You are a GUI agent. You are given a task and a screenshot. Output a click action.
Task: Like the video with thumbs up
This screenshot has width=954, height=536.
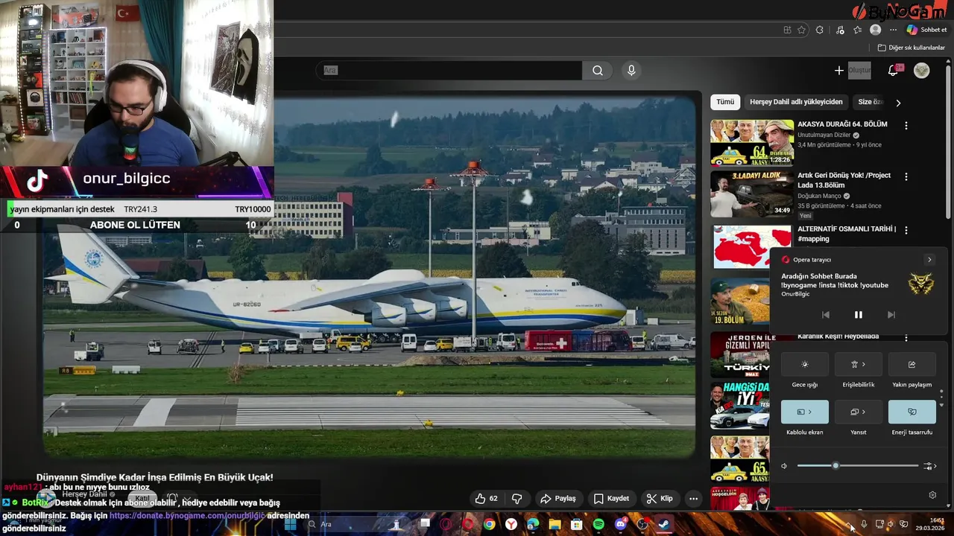[x=487, y=499]
